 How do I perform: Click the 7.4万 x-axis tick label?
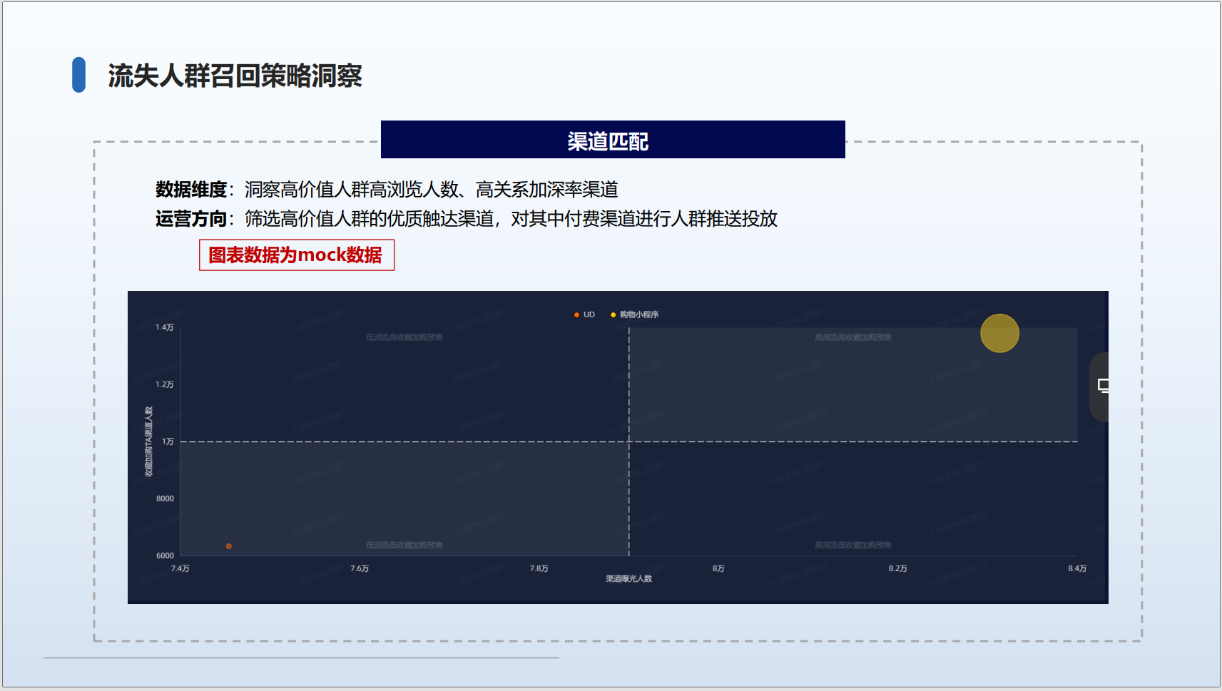[x=180, y=568]
